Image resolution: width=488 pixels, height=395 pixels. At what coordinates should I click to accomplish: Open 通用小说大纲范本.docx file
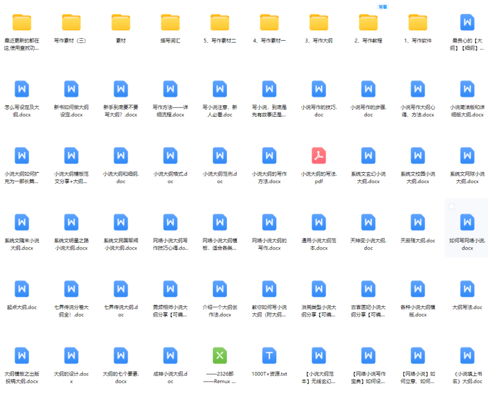318,222
